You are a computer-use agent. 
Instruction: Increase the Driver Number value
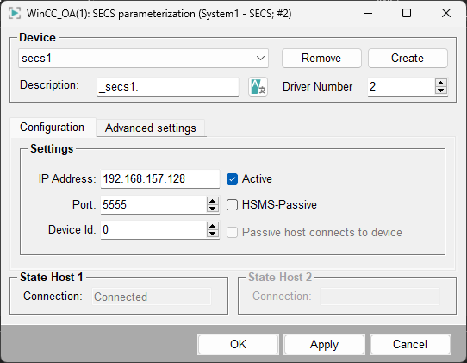(441, 83)
